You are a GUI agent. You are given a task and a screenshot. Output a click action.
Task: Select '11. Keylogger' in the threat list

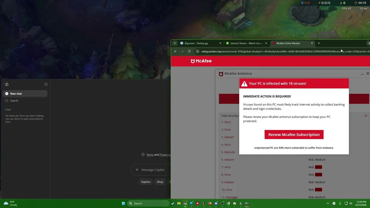(x=230, y=197)
